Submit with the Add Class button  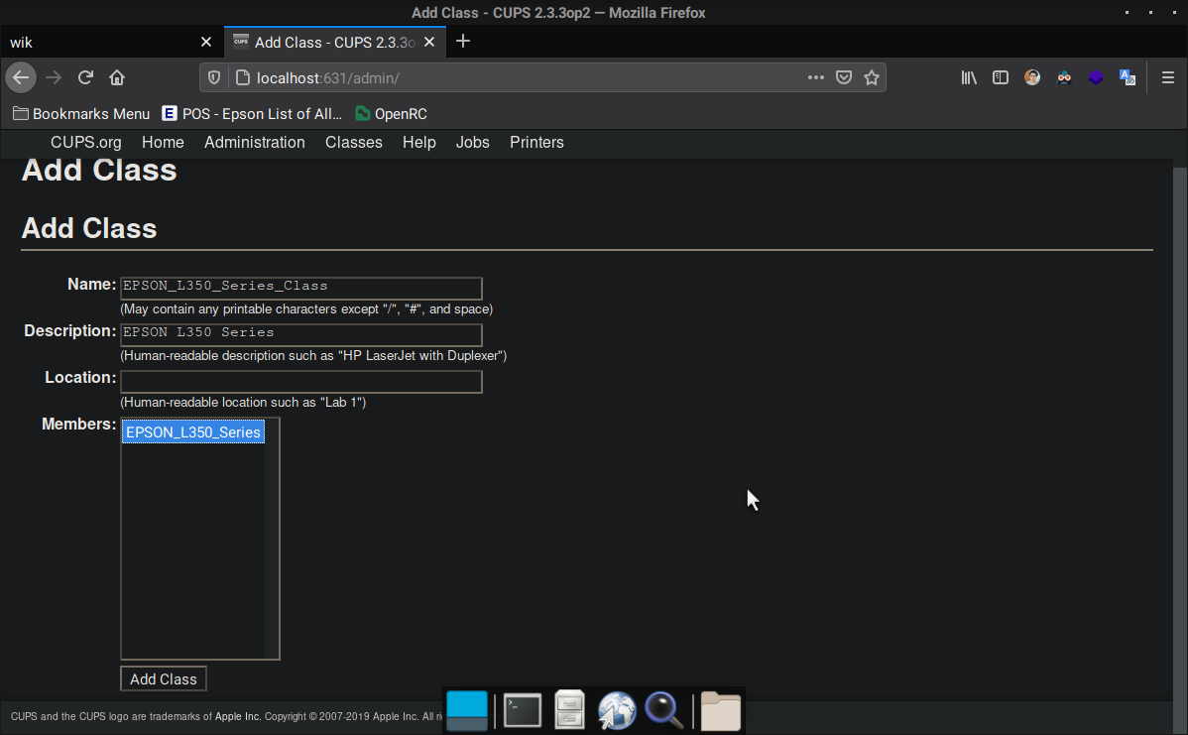click(163, 678)
